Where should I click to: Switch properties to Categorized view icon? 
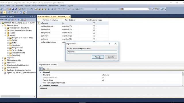[41, 69]
